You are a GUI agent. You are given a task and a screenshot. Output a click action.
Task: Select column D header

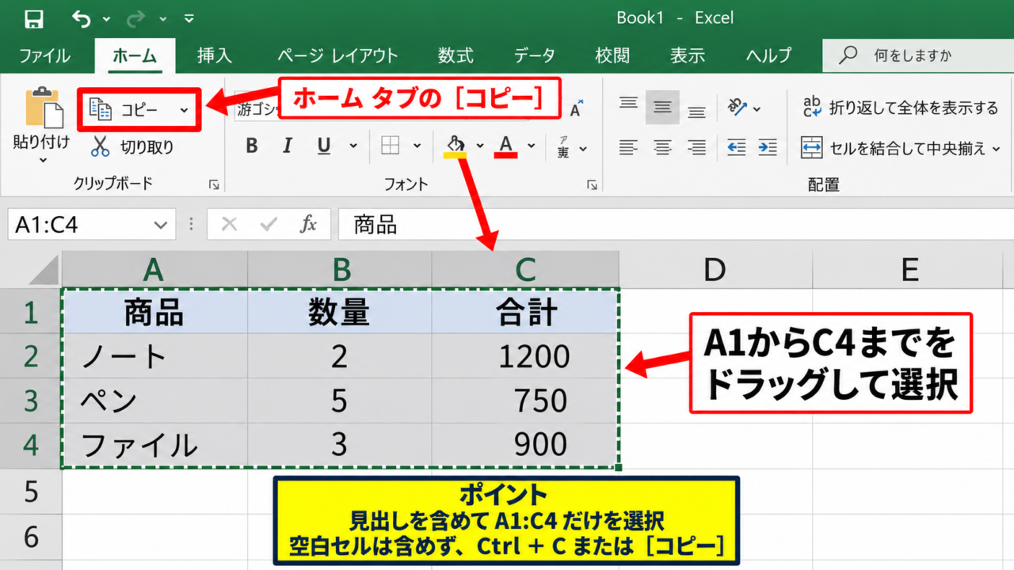point(715,270)
